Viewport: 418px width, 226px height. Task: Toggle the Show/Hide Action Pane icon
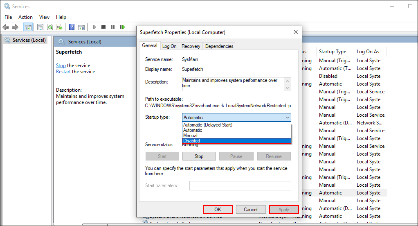[x=81, y=27]
